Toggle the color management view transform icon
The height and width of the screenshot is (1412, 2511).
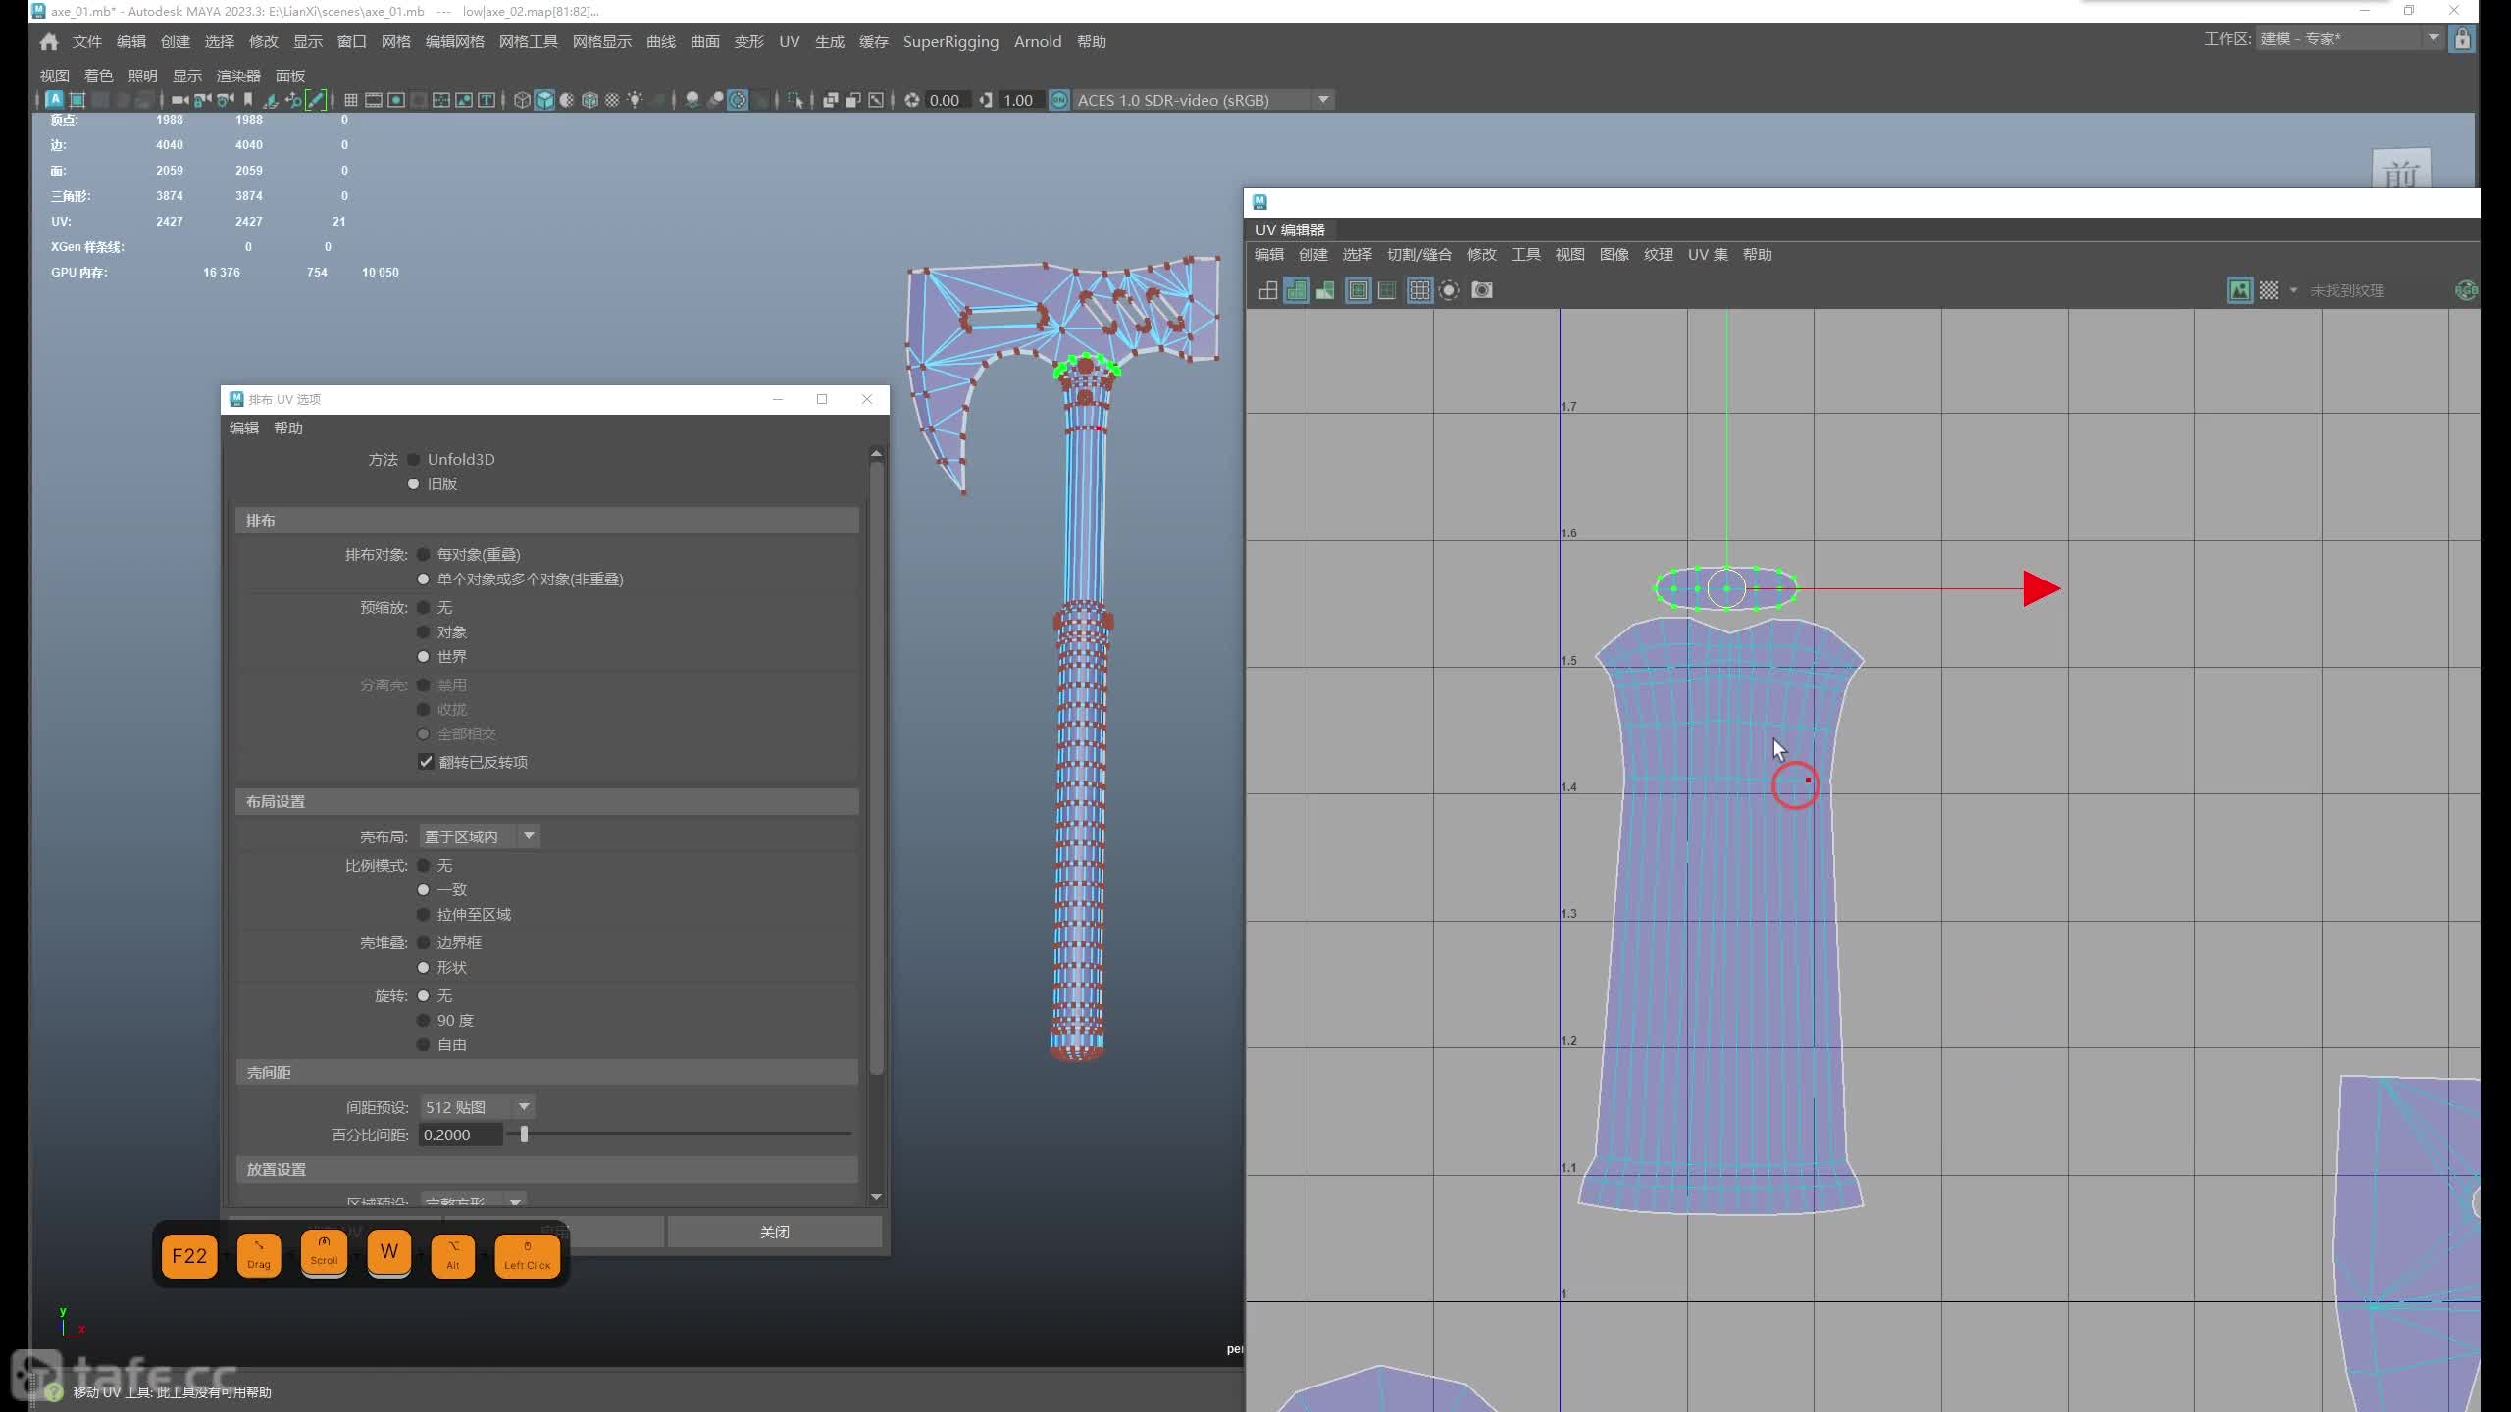(1058, 100)
